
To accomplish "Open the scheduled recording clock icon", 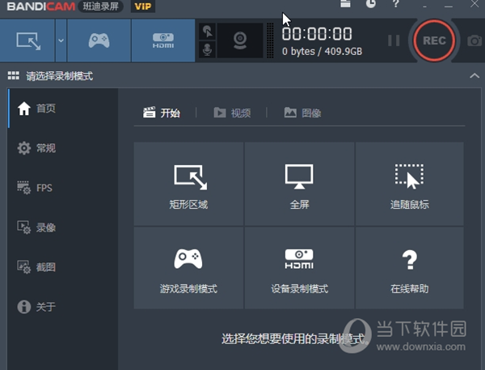I will (370, 4).
